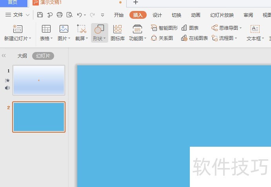
Task: Click the 图片 picture icon
Action: (x=64, y=29)
